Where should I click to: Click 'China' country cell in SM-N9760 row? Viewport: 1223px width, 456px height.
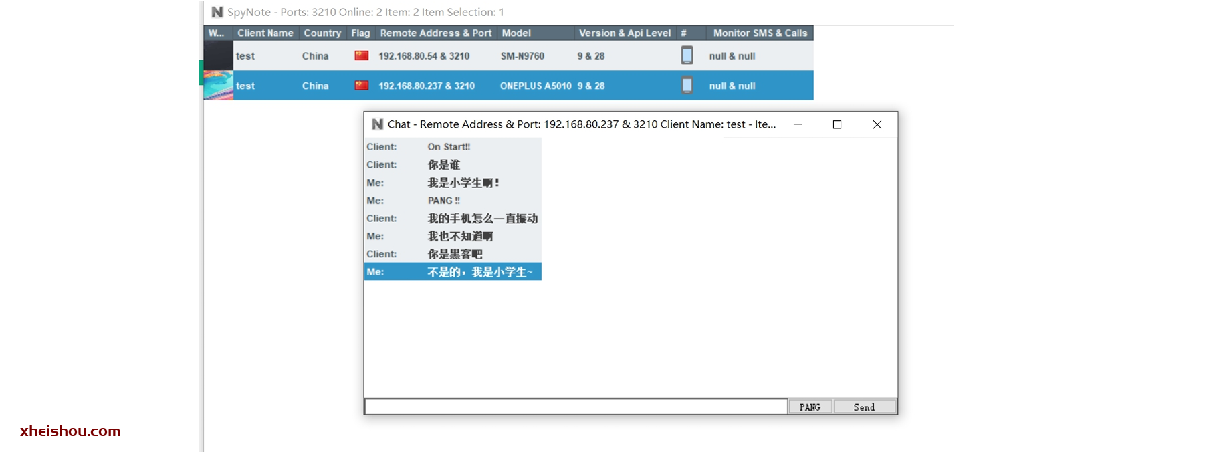click(315, 56)
